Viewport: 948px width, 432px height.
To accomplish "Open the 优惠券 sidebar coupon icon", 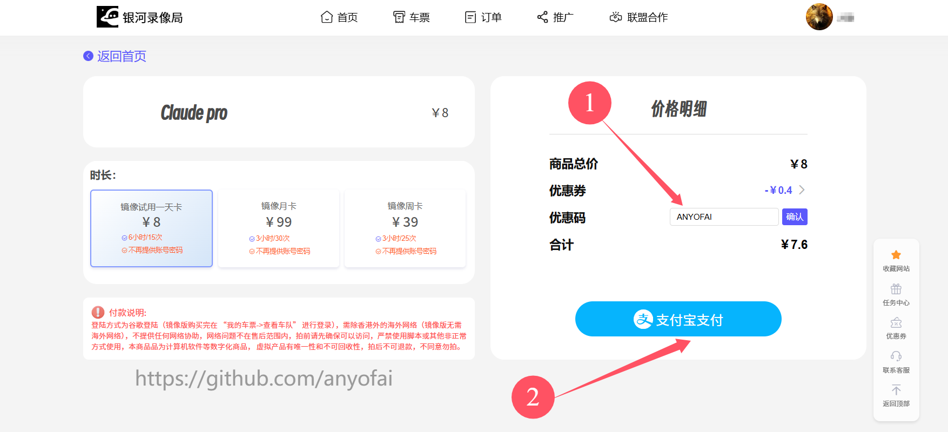I will (x=896, y=322).
